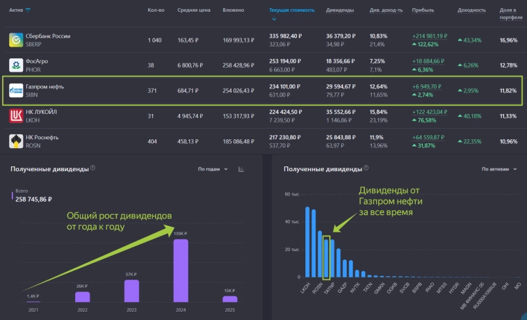Screen dimensions: 527x320
Task: Click the PhosAgro logo icon
Action: coord(16,65)
